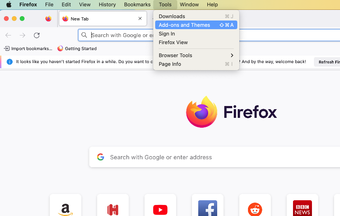This screenshot has height=216, width=340.
Task: Expand the Browser Tools submenu
Action: 196,56
